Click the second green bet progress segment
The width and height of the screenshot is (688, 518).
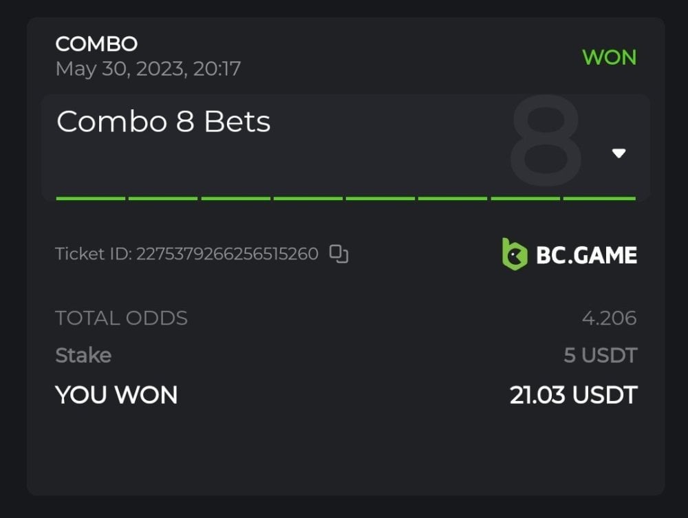[x=163, y=198]
